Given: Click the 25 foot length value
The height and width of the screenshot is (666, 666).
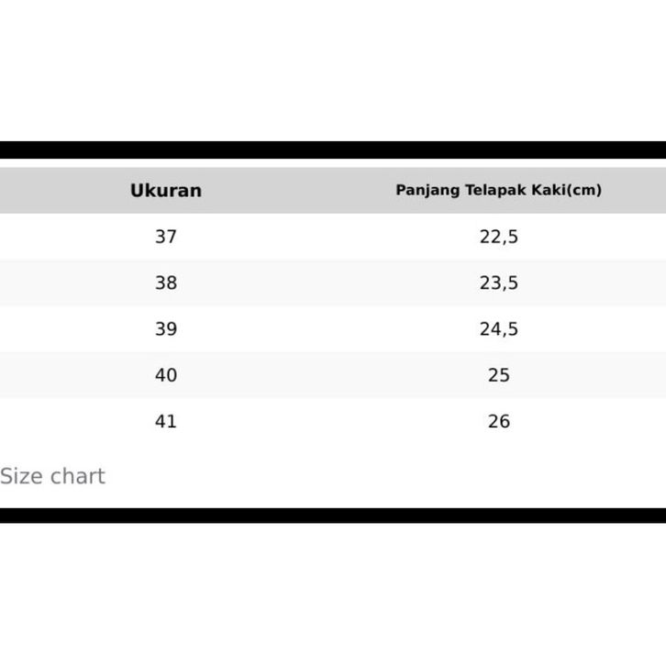Looking at the screenshot, I should point(498,375).
